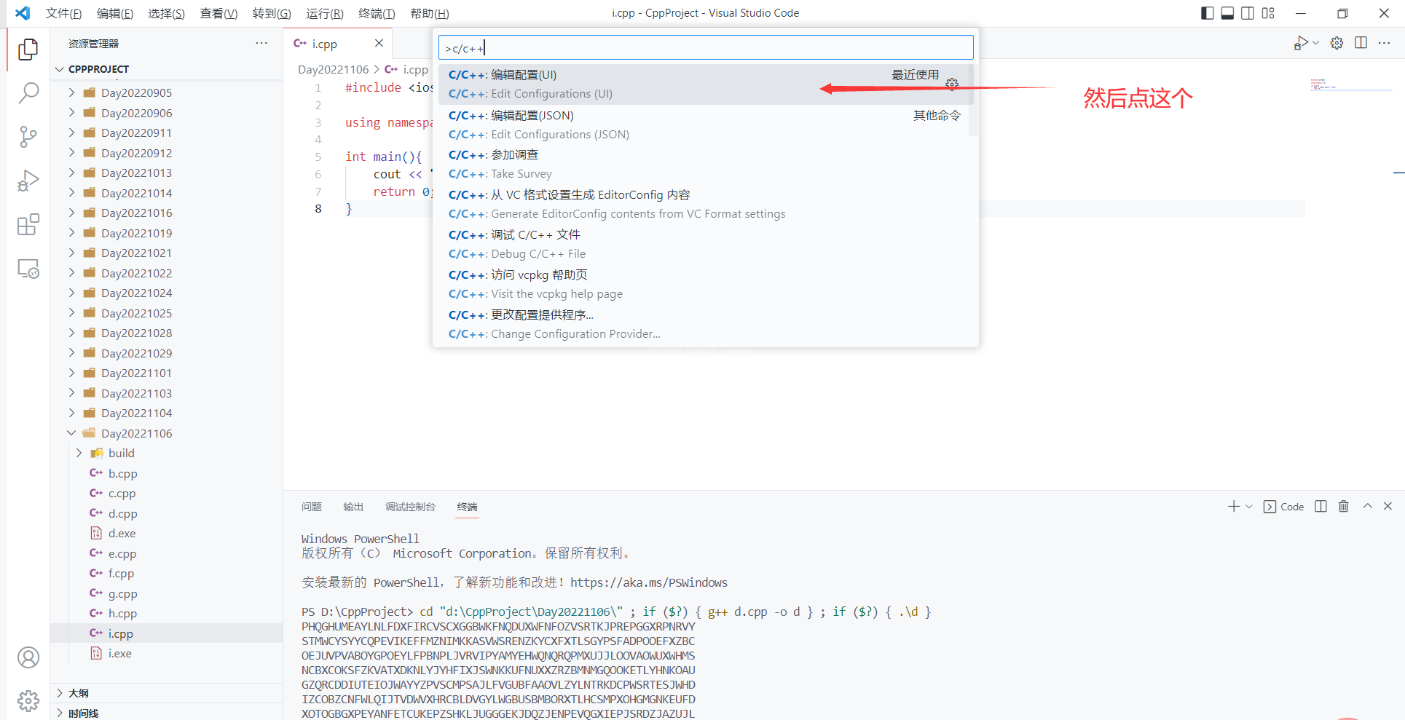Screen dimensions: 1405x720
Task: Open Explorer panel more actions ellipsis
Action: (261, 43)
